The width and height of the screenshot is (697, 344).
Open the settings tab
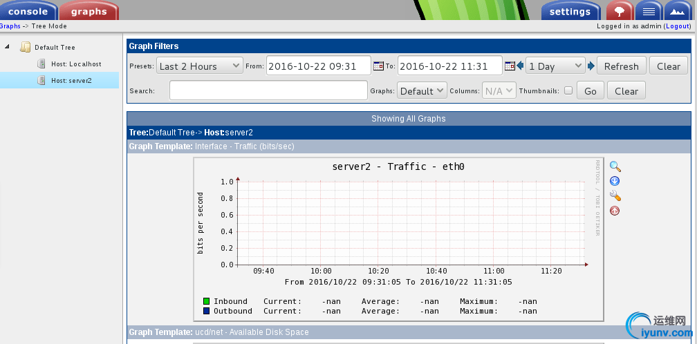(570, 11)
